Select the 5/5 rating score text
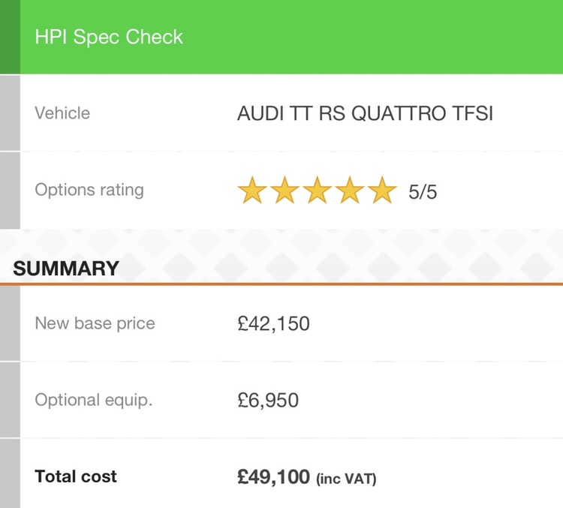 [x=423, y=191]
